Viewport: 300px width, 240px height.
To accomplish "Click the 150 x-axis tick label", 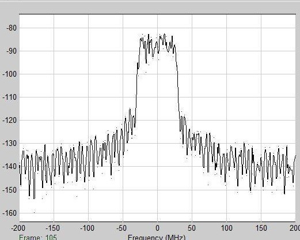I will [x=261, y=228].
